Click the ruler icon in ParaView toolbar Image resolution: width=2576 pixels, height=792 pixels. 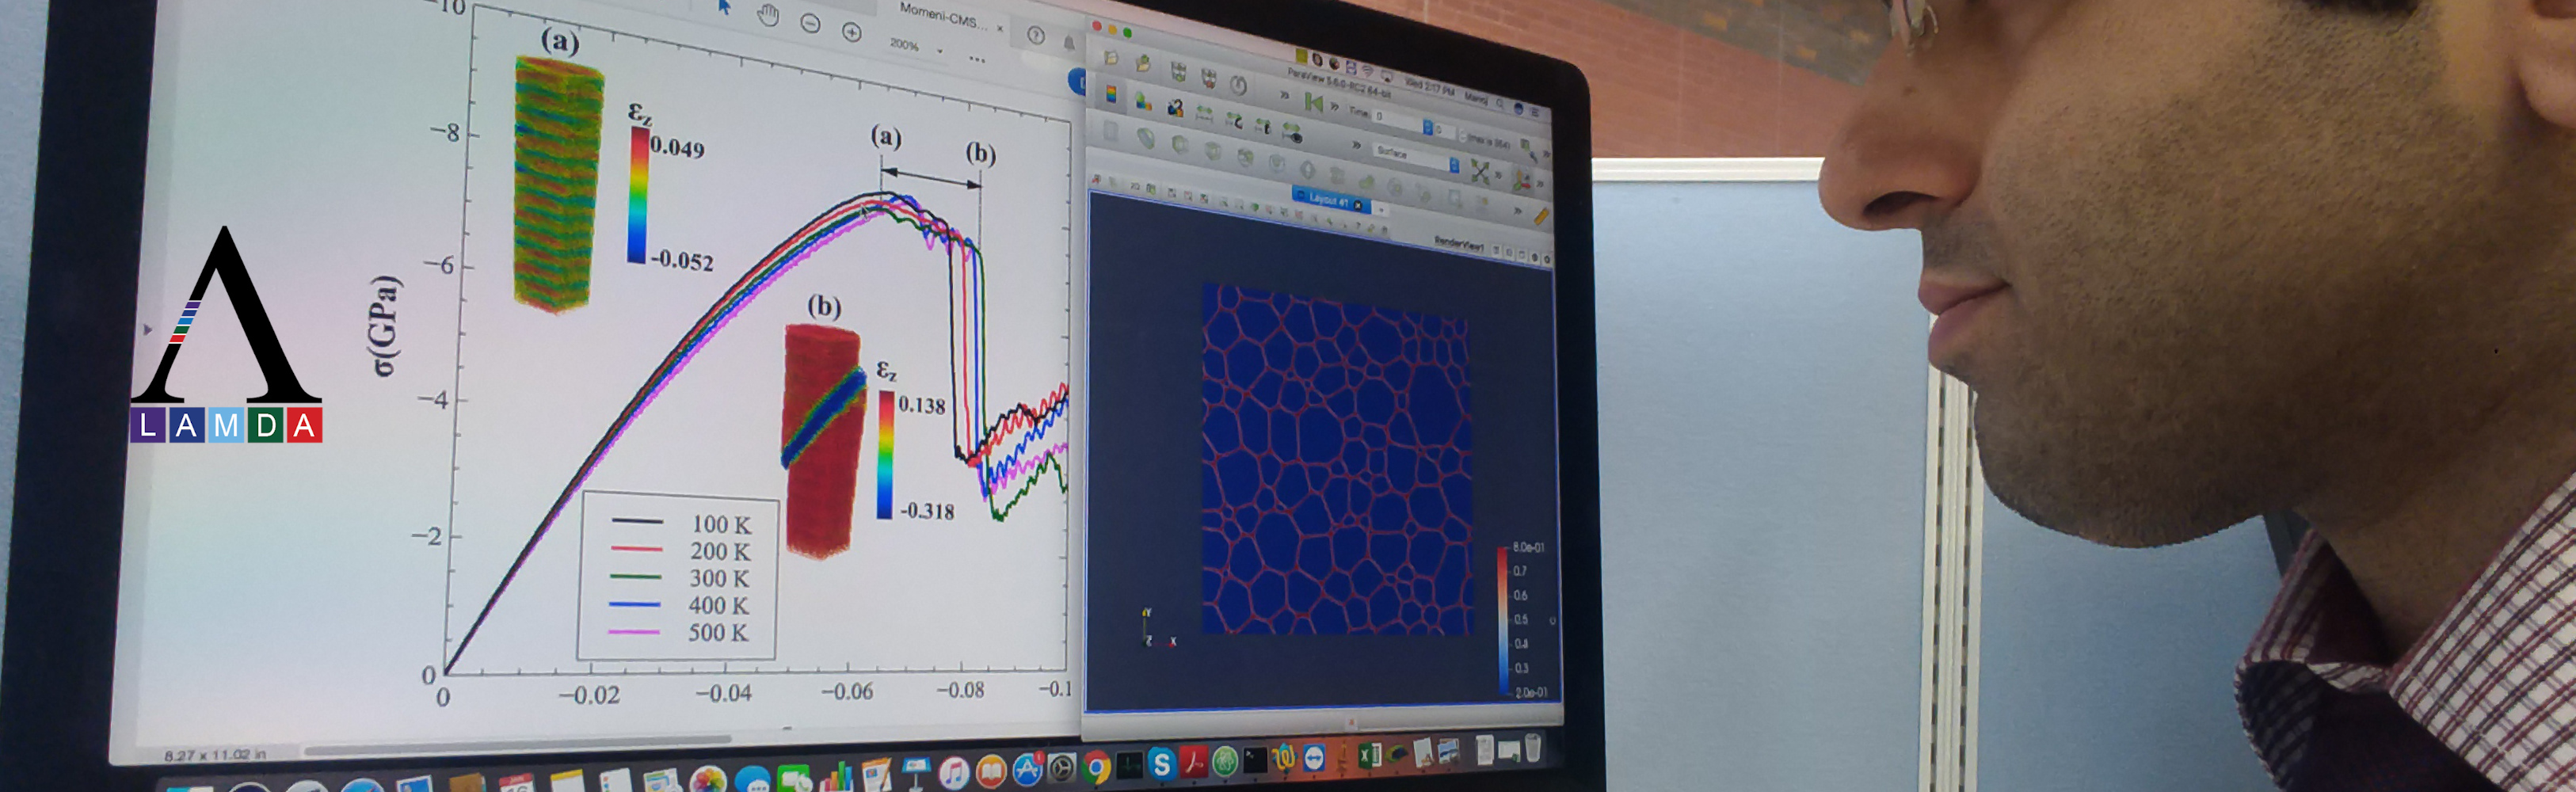[1541, 216]
